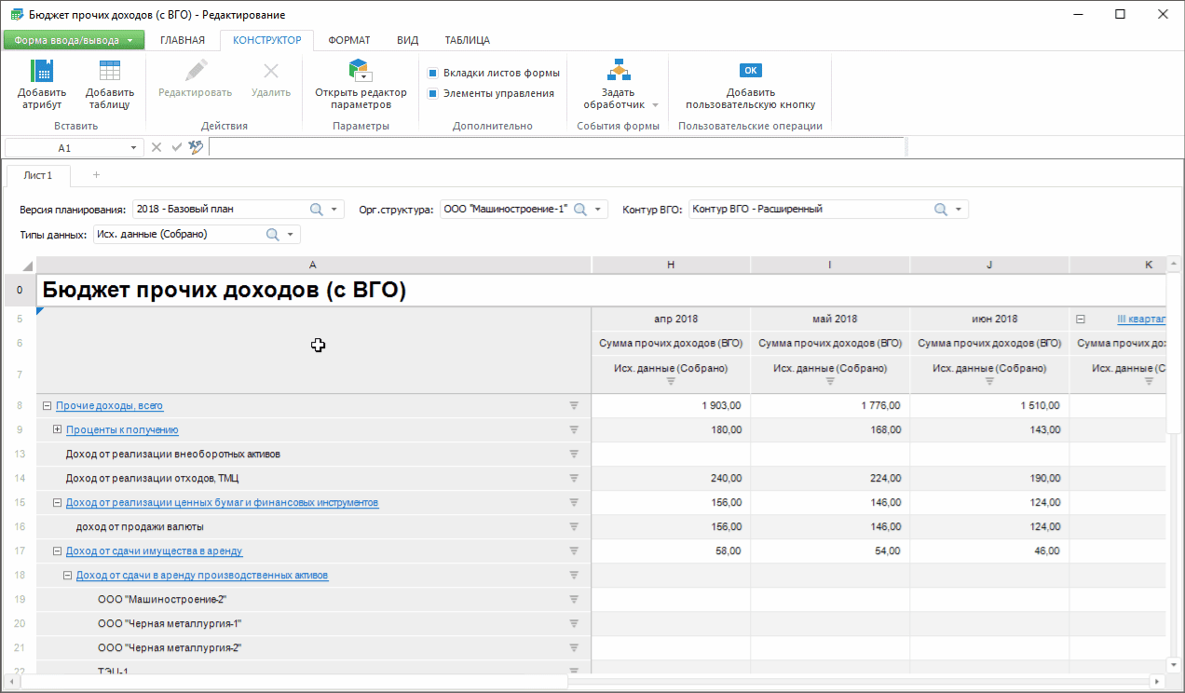Click search icon in Версия планирования field
Screen dimensions: 1185x693
click(316, 210)
